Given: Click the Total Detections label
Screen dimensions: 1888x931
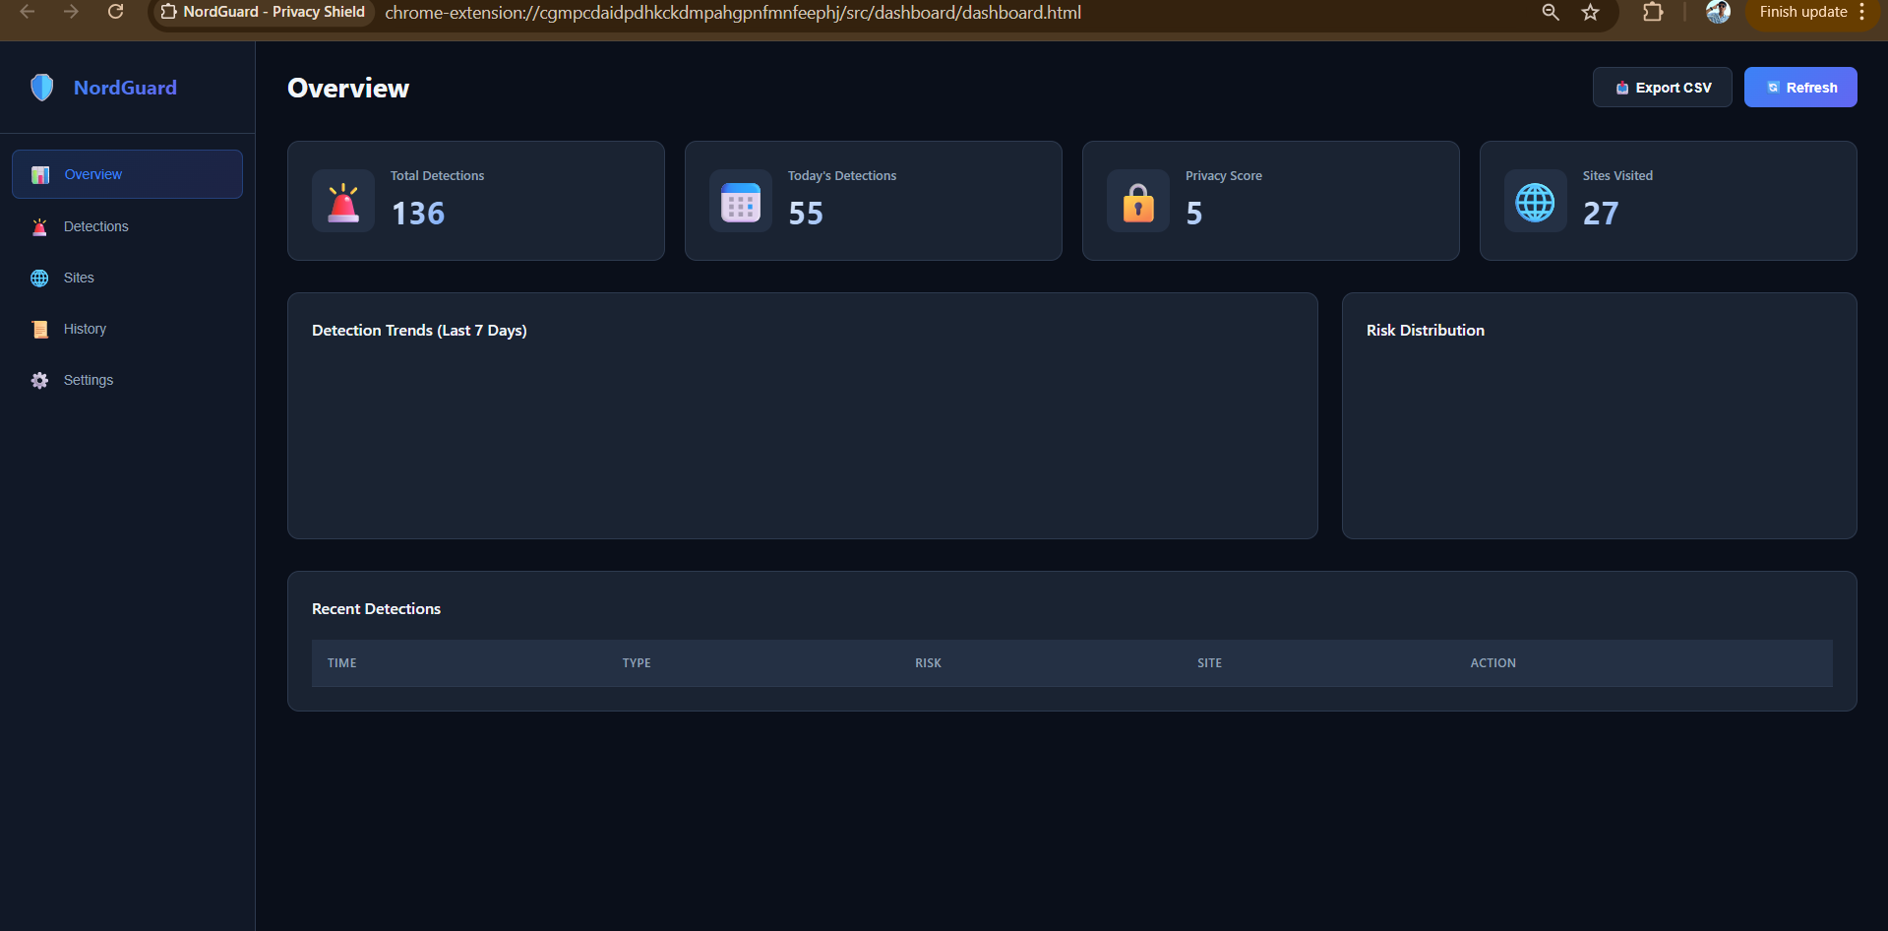Looking at the screenshot, I should click(437, 176).
